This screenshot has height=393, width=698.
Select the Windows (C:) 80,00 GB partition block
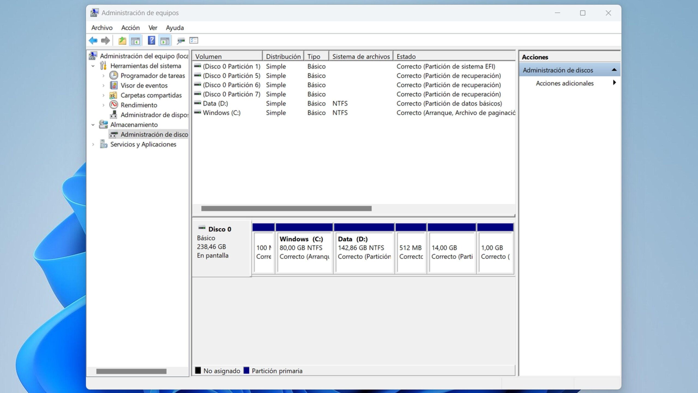(x=304, y=248)
